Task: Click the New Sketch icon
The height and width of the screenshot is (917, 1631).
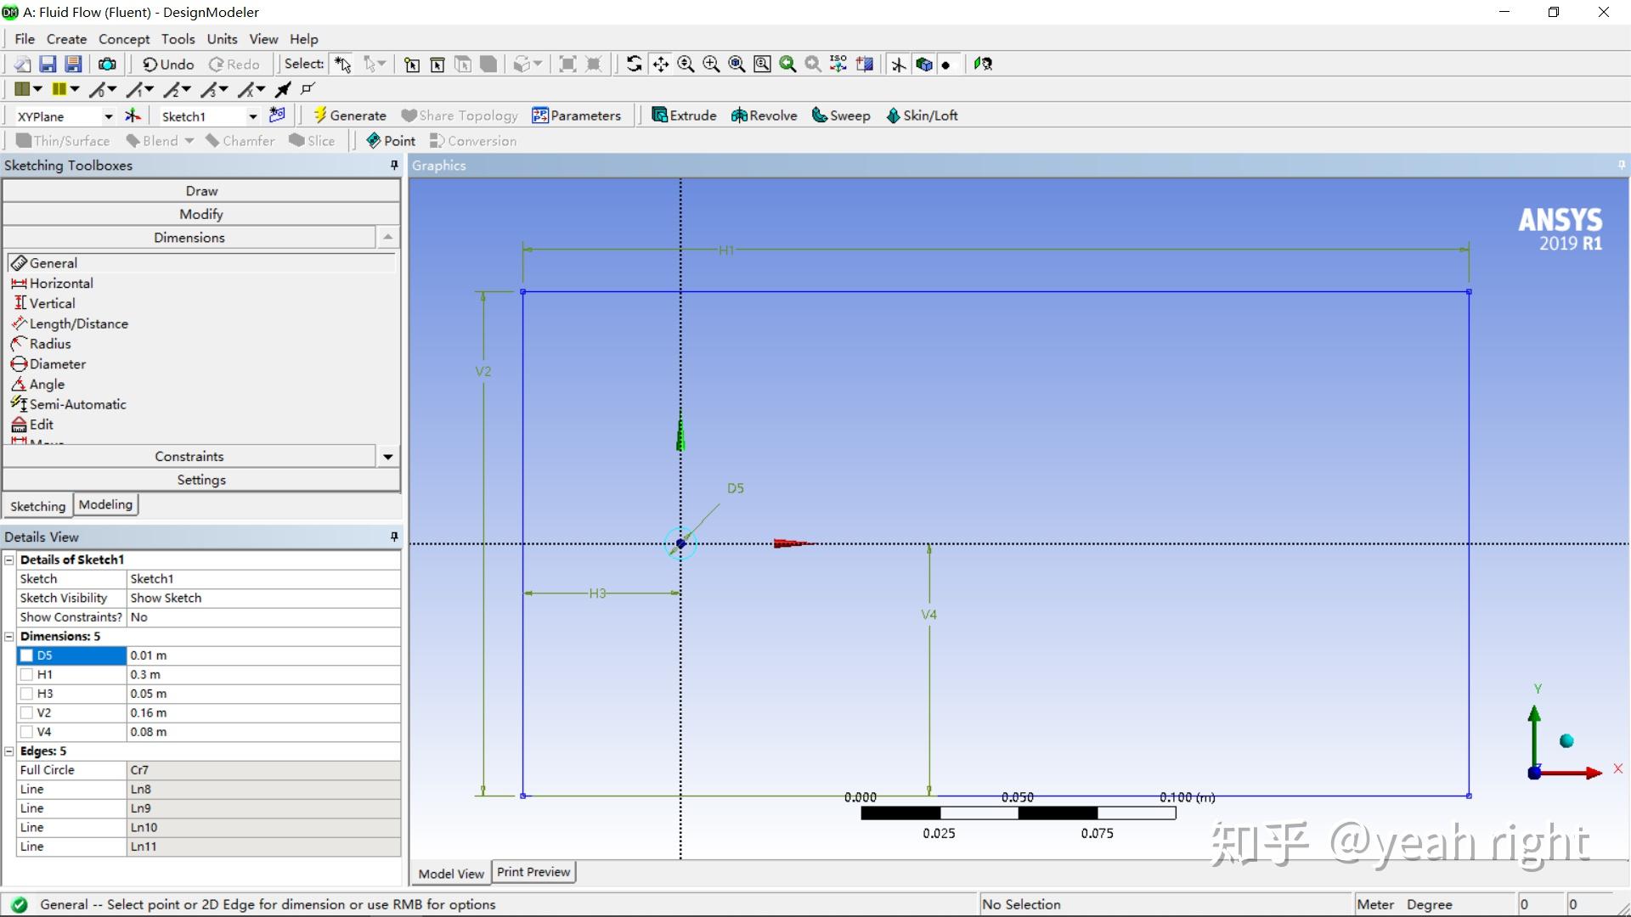Action: [x=277, y=115]
